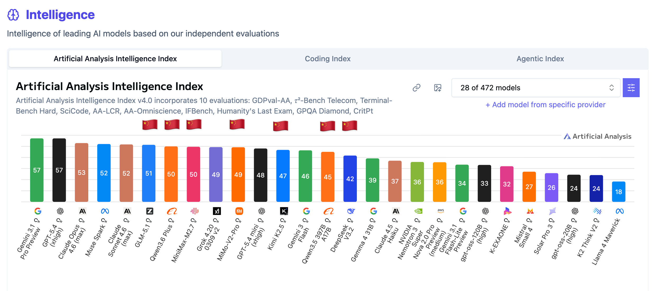Click the Google logo under Gemini 3.1 Pro
The height and width of the screenshot is (291, 655).
point(38,211)
